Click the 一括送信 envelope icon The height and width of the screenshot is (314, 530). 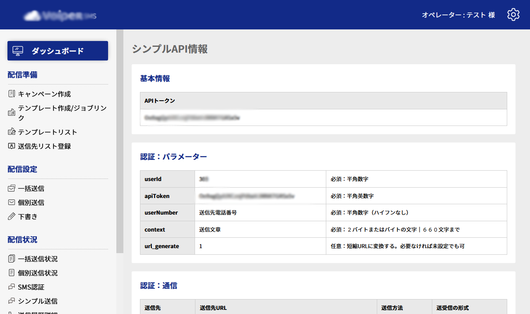[12, 188]
